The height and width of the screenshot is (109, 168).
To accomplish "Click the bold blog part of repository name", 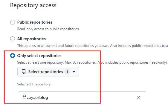I will 44,97.
